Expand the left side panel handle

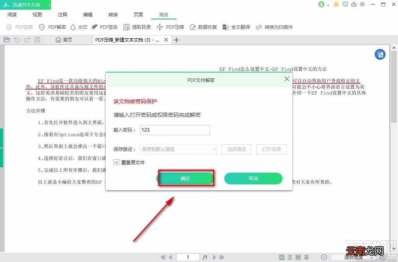[2, 148]
